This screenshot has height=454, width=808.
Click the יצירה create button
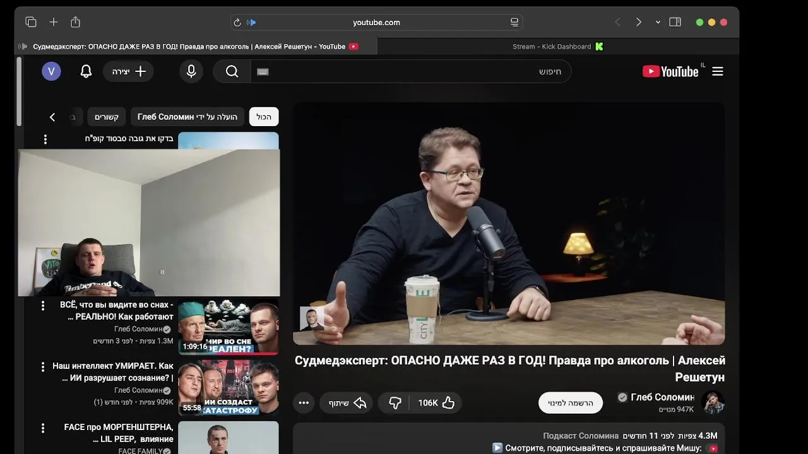point(129,71)
